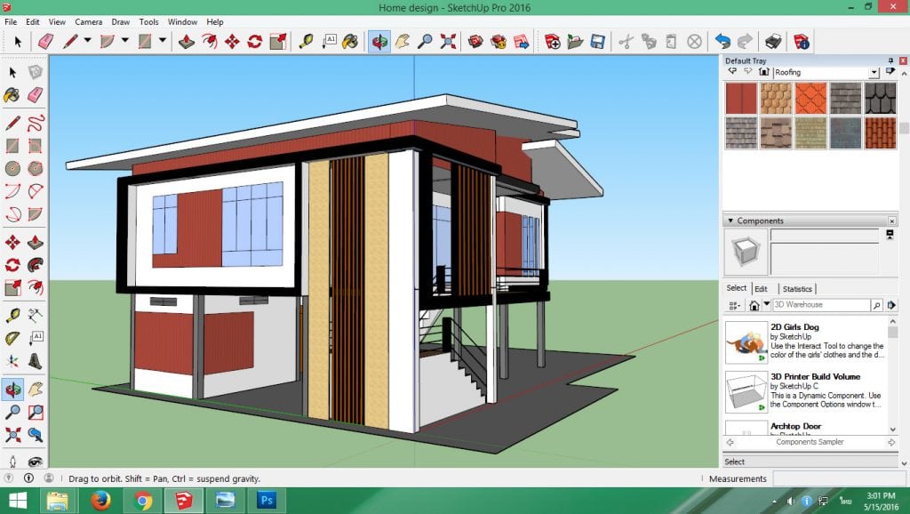
Task: Click the 3D Warehouse search field
Action: tap(820, 305)
